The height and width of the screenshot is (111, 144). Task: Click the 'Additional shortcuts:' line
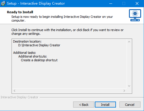[x=33, y=56]
